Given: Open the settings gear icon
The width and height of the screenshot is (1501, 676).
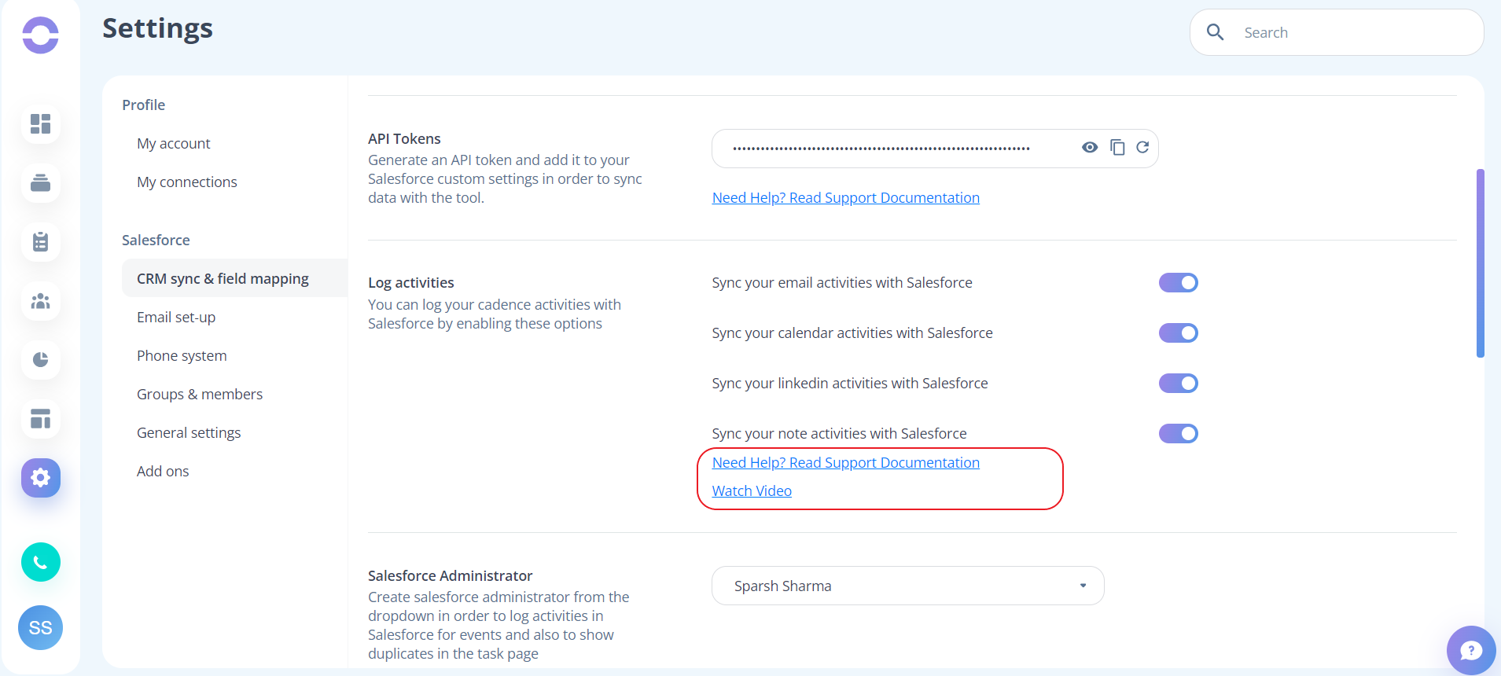Looking at the screenshot, I should (x=40, y=478).
